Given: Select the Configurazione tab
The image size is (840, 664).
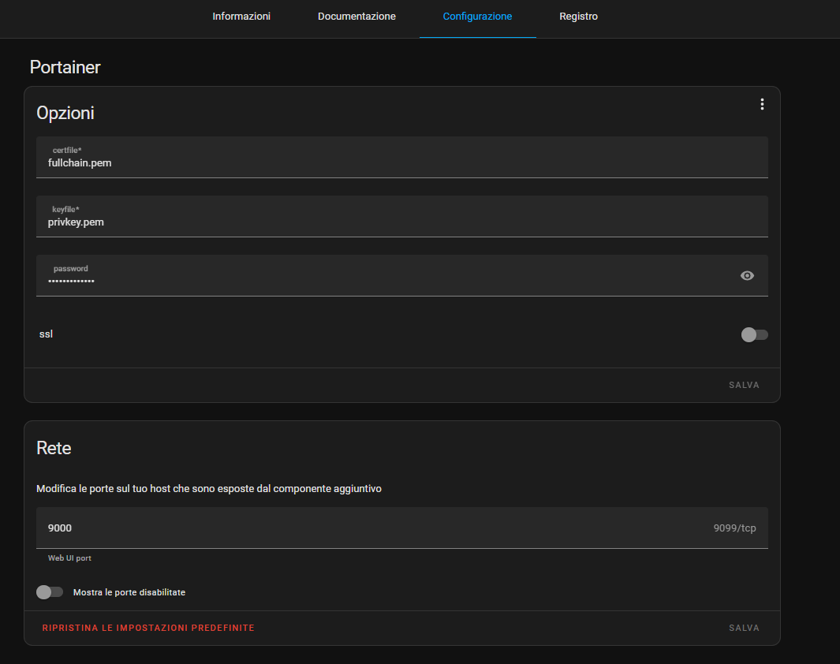Looking at the screenshot, I should tap(477, 16).
